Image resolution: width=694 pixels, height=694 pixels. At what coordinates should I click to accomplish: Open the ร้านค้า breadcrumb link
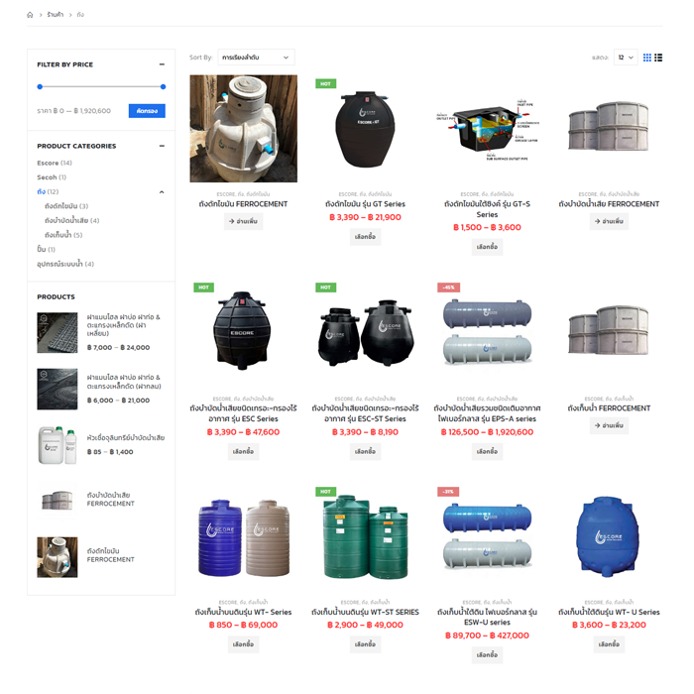click(x=56, y=15)
